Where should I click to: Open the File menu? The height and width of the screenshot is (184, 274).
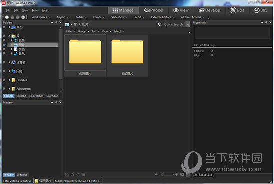[x=8, y=10]
